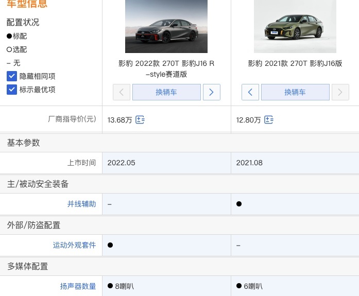Open the 并线辅助 feature link
The width and height of the screenshot is (359, 296).
(x=81, y=204)
